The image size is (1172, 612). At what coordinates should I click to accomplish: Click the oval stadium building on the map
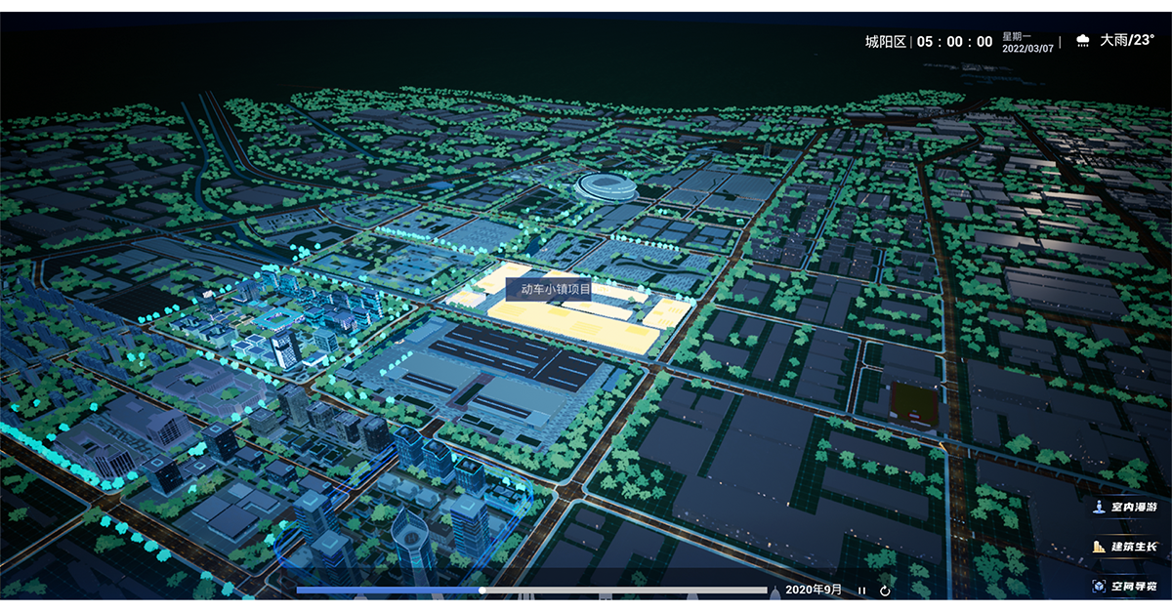click(606, 185)
